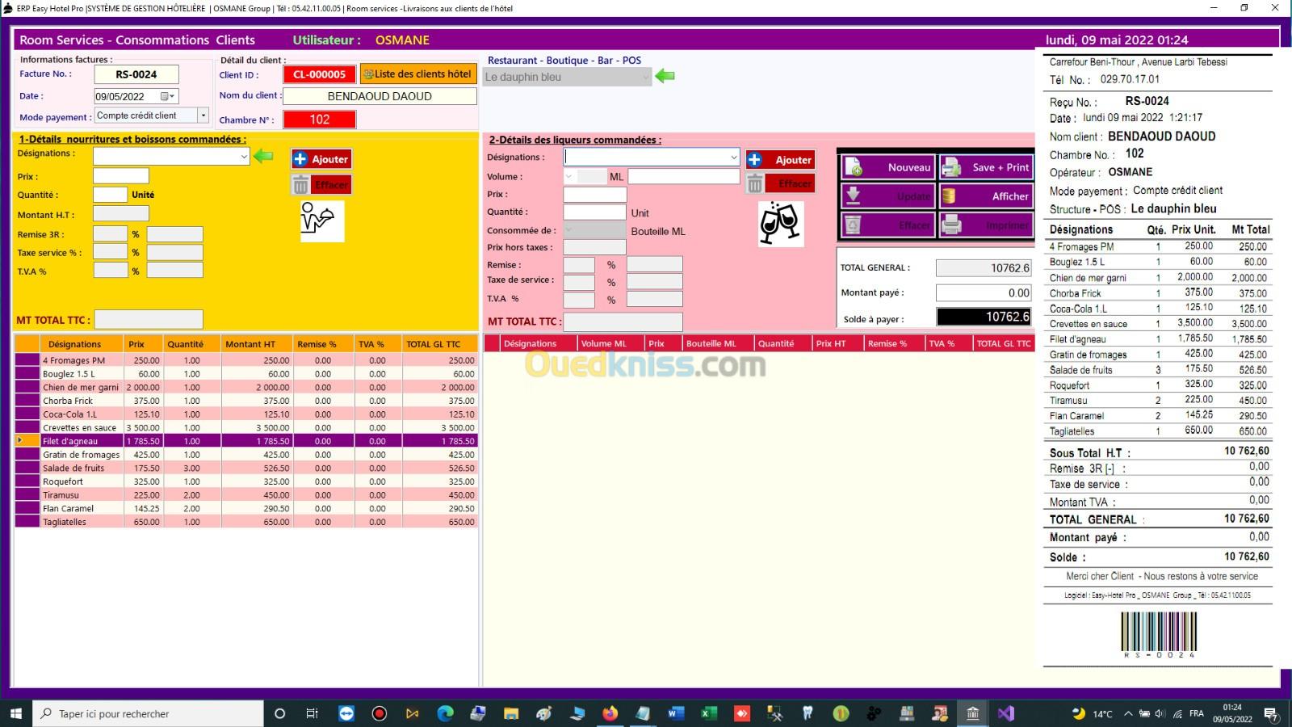Click the Save + Print button

(986, 167)
